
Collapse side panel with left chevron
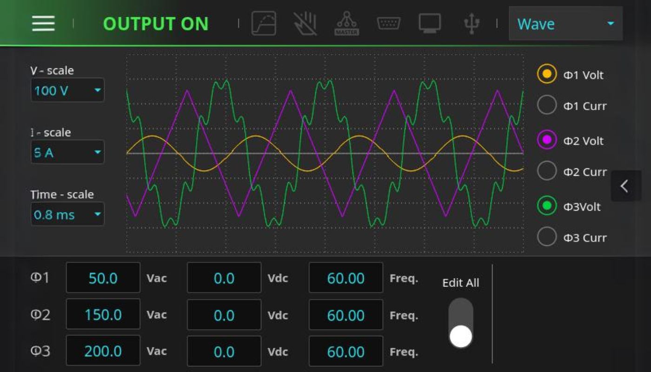point(625,186)
